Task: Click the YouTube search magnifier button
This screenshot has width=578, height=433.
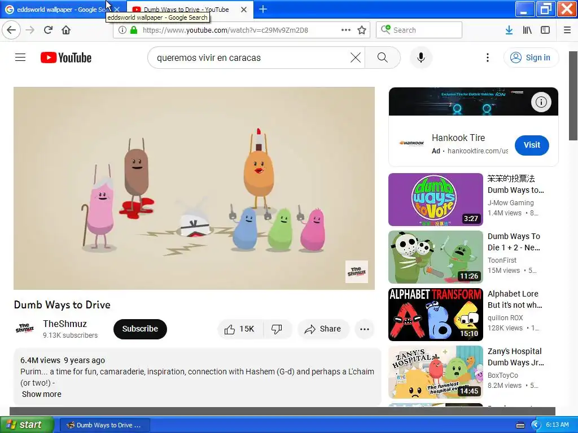Action: coord(382,58)
